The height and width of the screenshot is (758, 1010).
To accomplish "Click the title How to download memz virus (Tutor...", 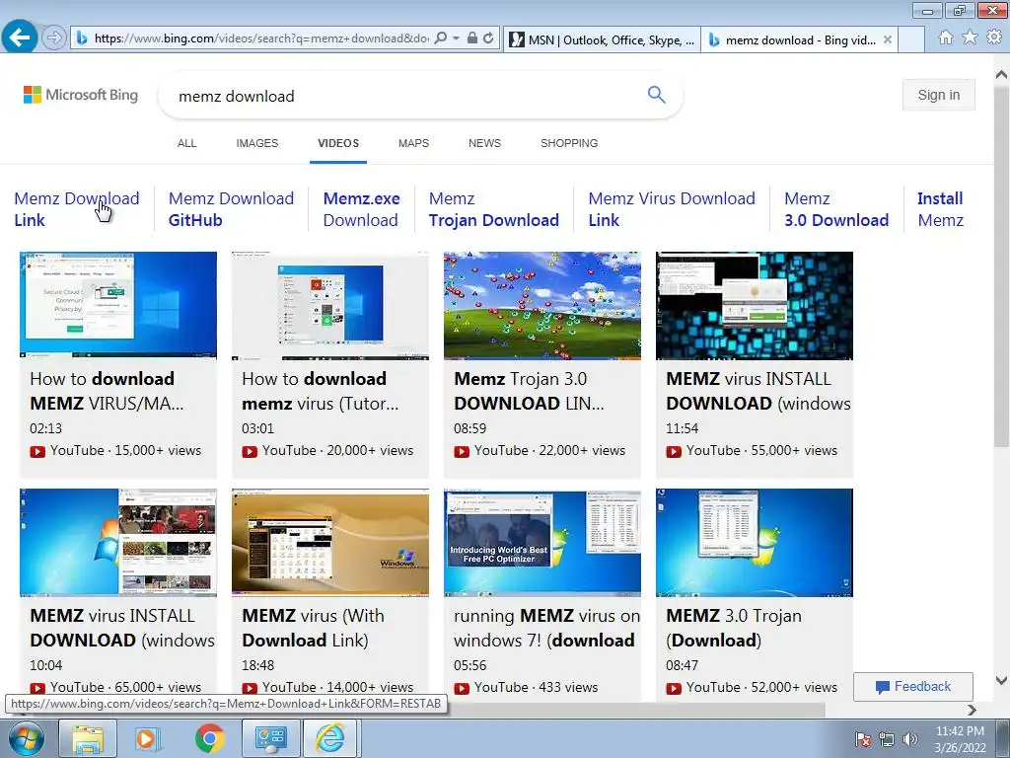I will pyautogui.click(x=321, y=391).
